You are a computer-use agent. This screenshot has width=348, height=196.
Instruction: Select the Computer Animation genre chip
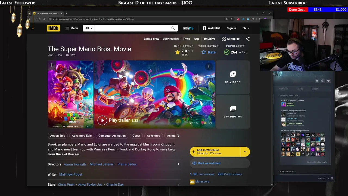[112, 136]
